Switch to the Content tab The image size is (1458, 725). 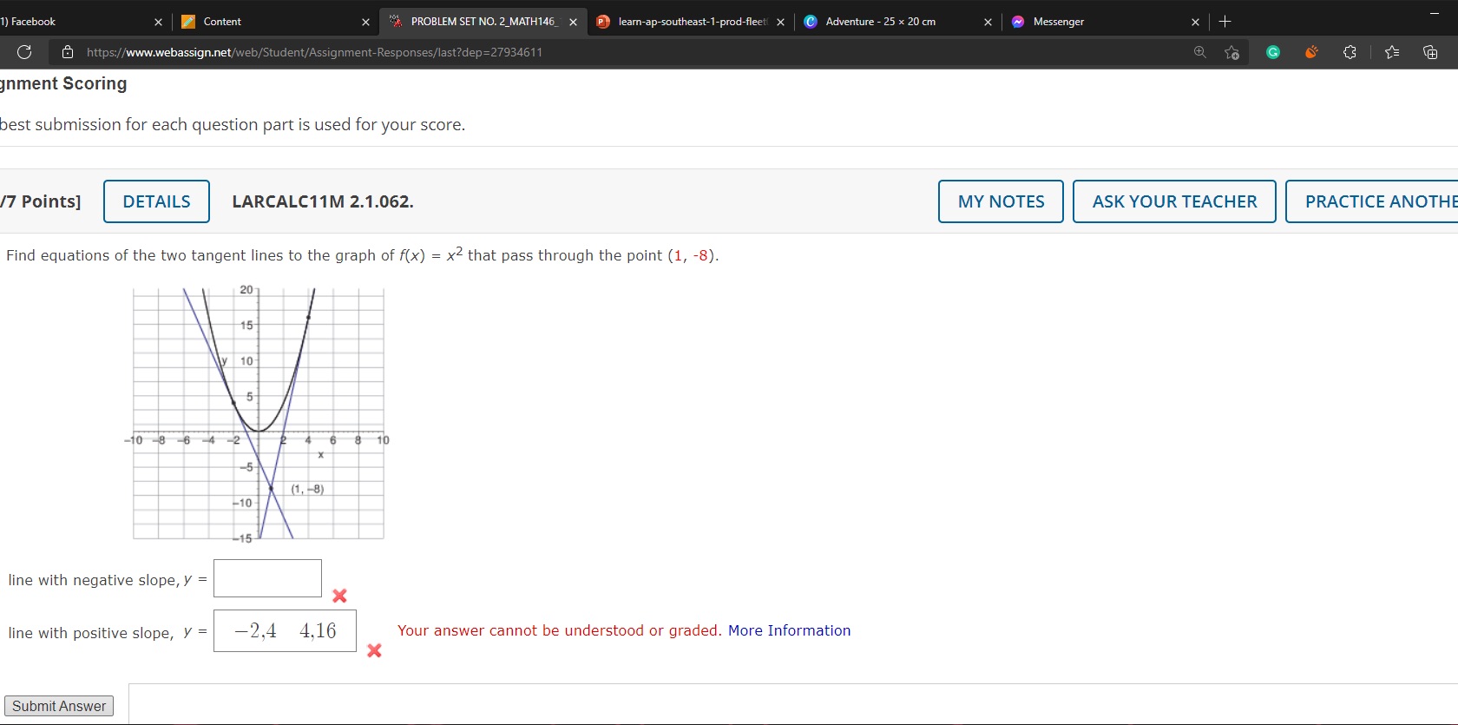click(x=276, y=22)
